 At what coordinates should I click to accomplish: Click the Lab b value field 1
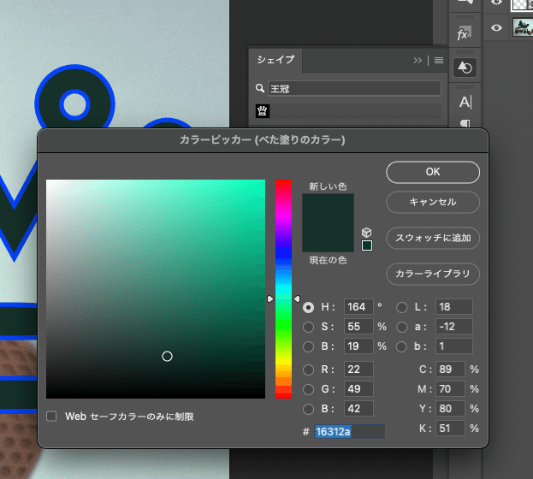click(x=454, y=346)
